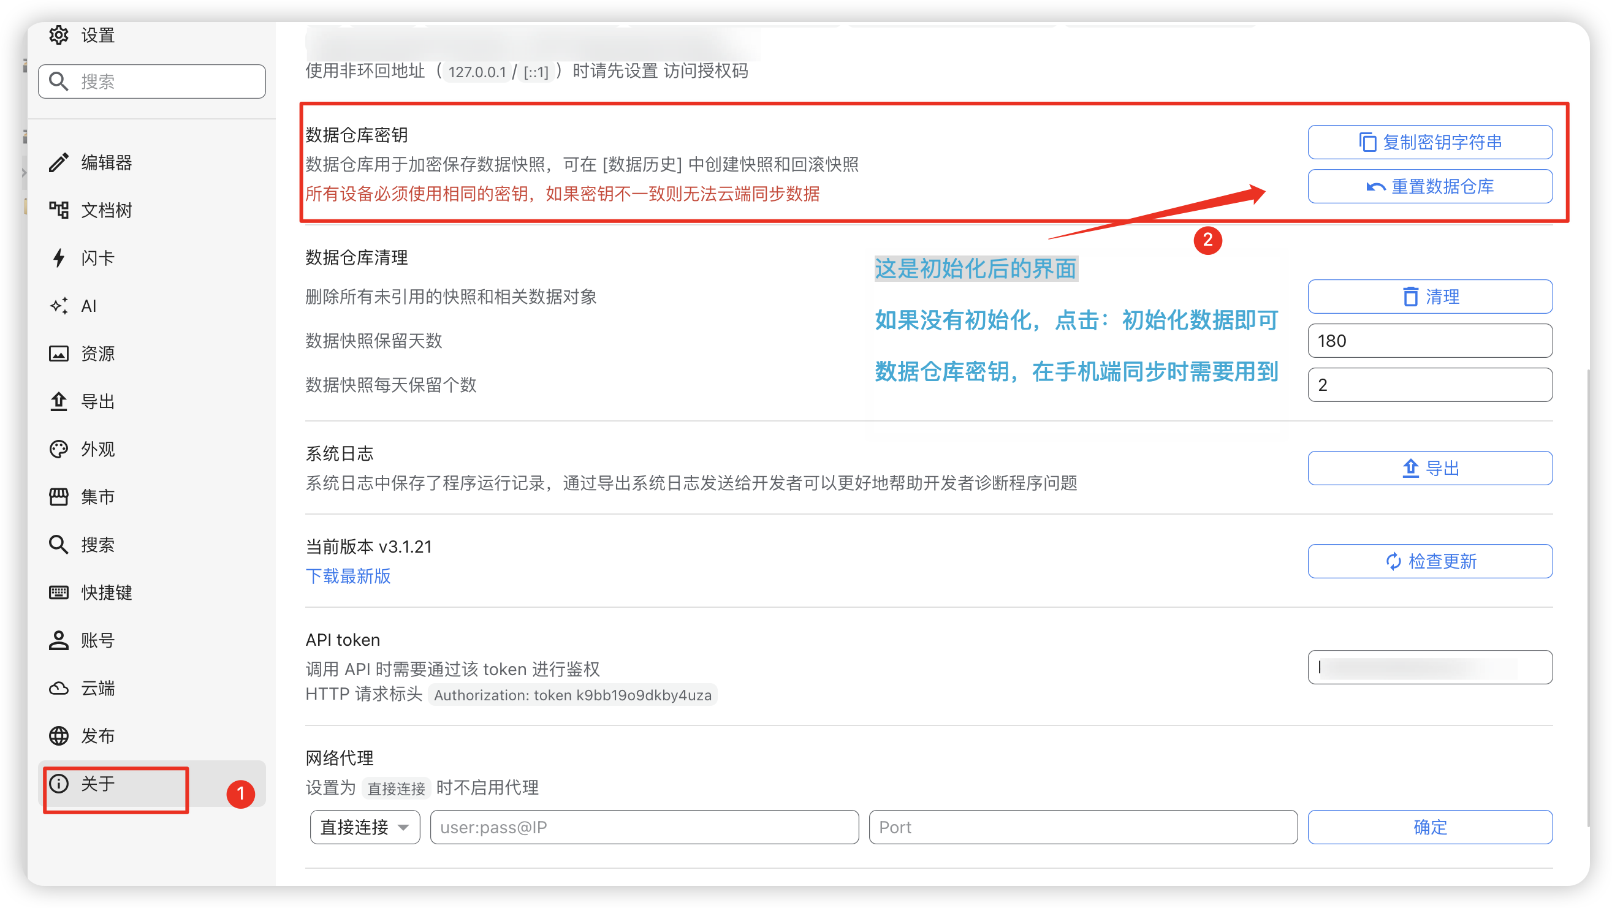Click the user:pass@IP proxy address field
Screen dimensions: 1612x908
pos(645,827)
